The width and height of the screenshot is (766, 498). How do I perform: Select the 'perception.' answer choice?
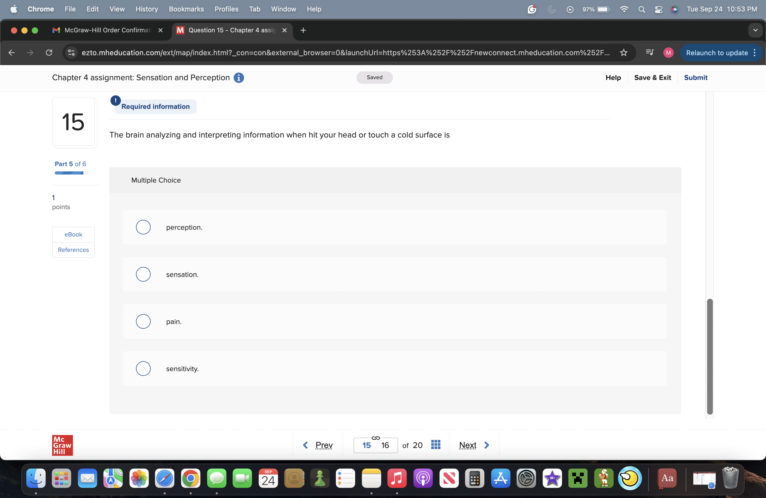[143, 227]
